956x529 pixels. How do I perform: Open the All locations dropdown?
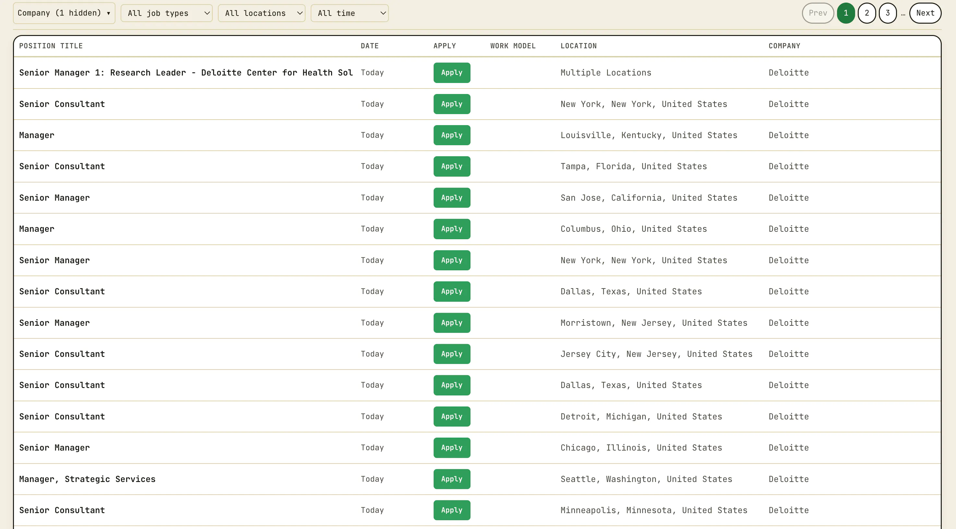[x=261, y=13]
